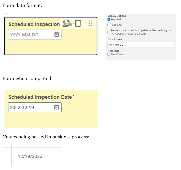Image resolution: width=181 pixels, height=170 pixels.
Task: Open calendar picker beside 2022-12-19
Action: (x=56, y=107)
